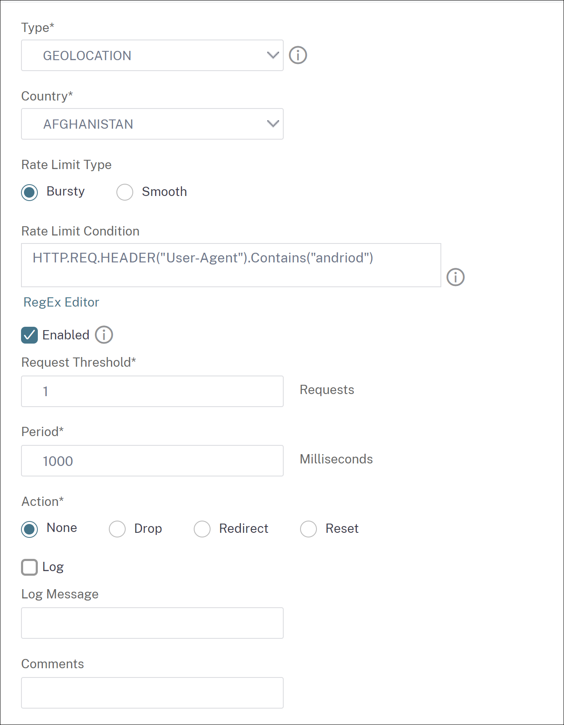Open the Type dropdown showing GEOLOCATION
This screenshot has height=725, width=564.
(x=152, y=56)
